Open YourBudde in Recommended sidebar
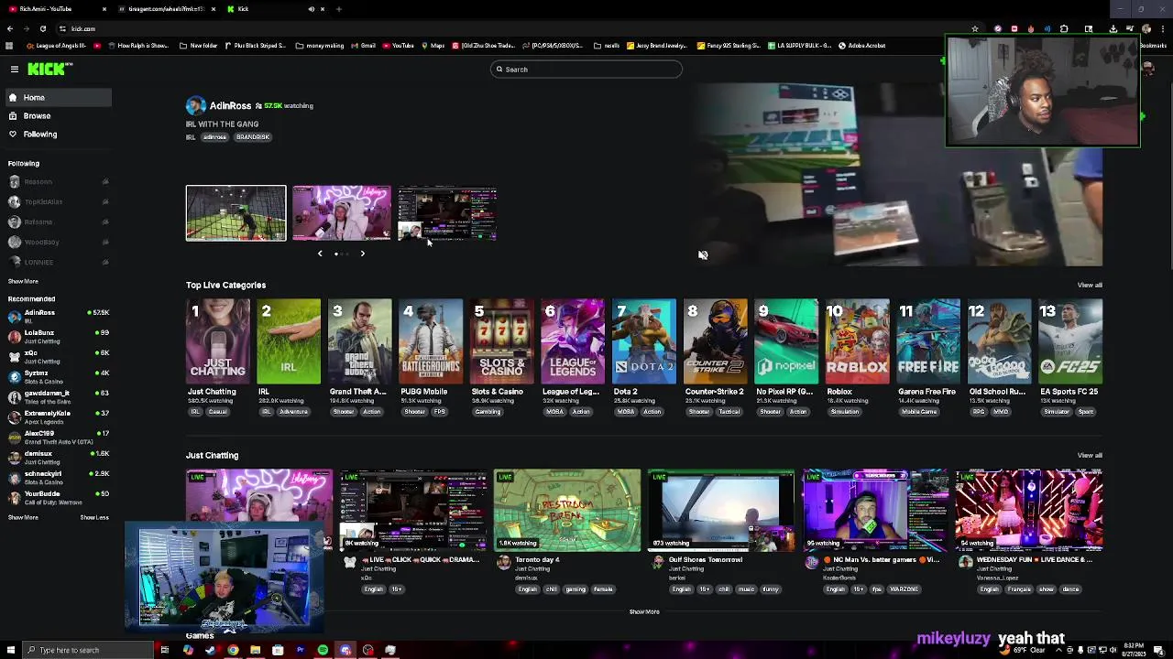Image resolution: width=1173 pixels, height=659 pixels. tap(57, 497)
